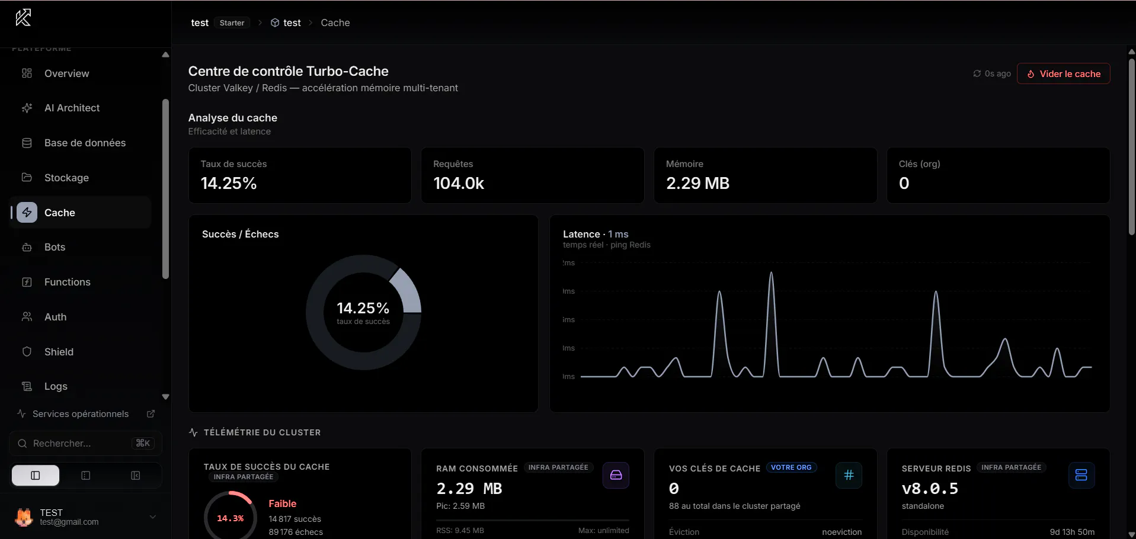Click the cube icon in breadcrumb
This screenshot has width=1136, height=539.
coord(275,23)
